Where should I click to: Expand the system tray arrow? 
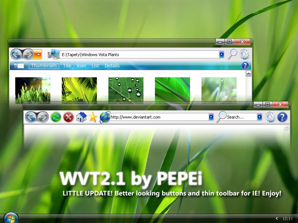(x=277, y=219)
